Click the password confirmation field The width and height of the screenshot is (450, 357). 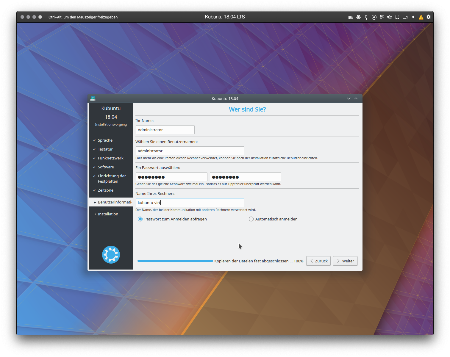tap(246, 177)
